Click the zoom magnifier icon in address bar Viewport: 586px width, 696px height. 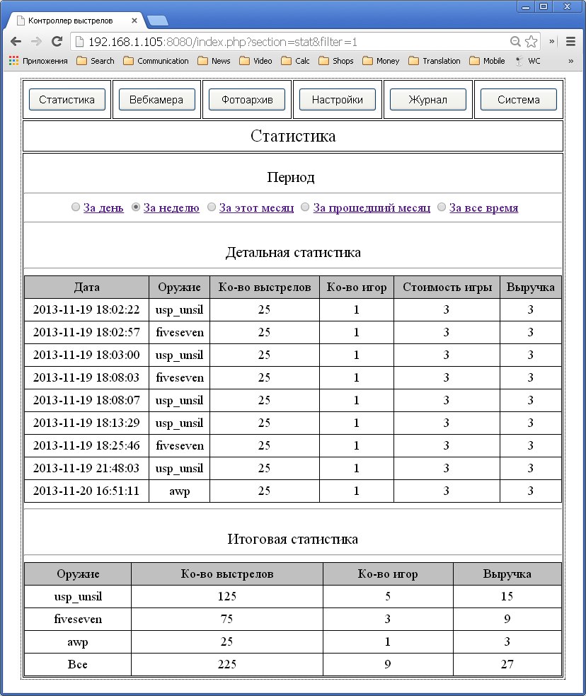515,41
